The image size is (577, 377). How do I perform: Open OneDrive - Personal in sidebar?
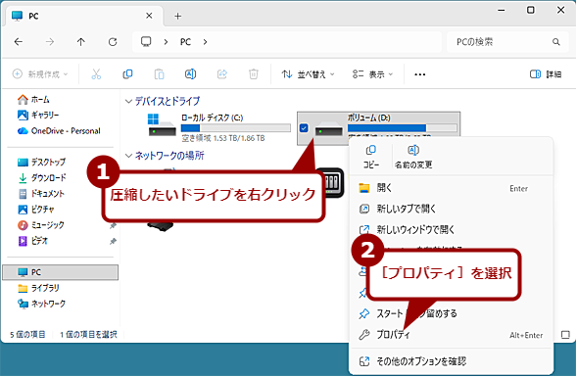(59, 131)
